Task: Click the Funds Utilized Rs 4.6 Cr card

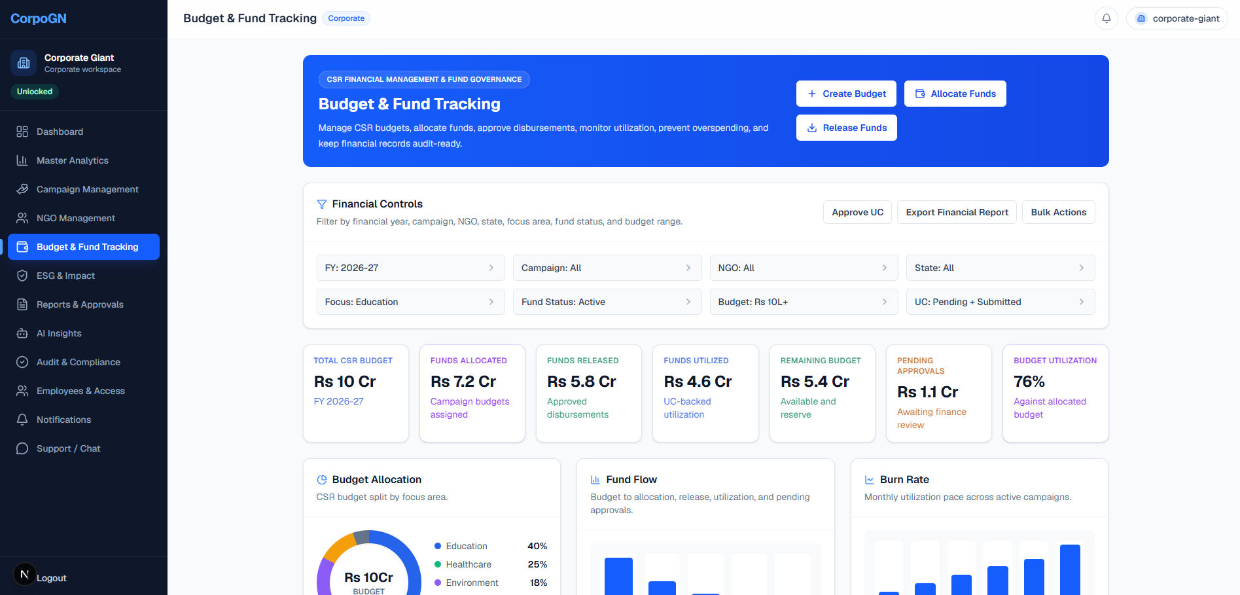Action: click(x=705, y=393)
